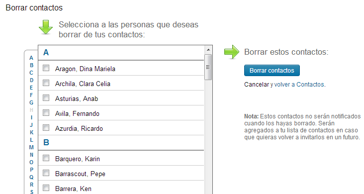Go to letter G in the index

click(31, 102)
